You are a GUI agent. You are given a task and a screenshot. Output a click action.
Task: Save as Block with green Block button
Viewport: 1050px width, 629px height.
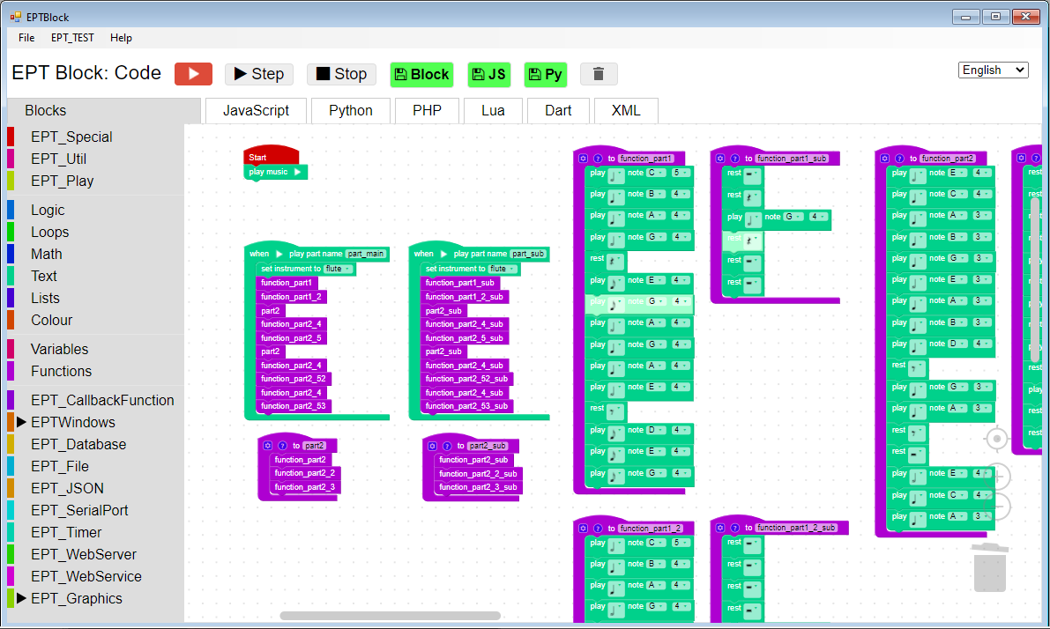pyautogui.click(x=422, y=74)
